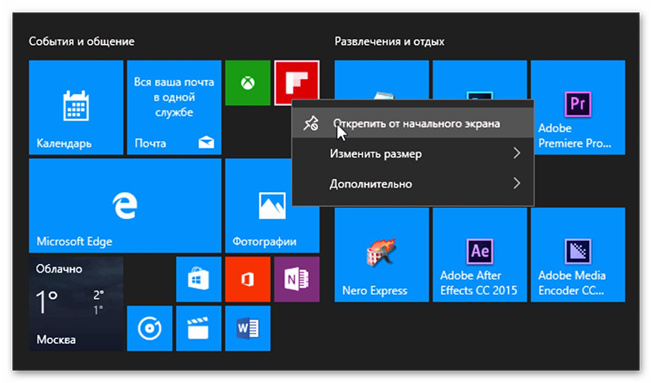Launch the Word tile
The width and height of the screenshot is (652, 383).
coord(248,328)
